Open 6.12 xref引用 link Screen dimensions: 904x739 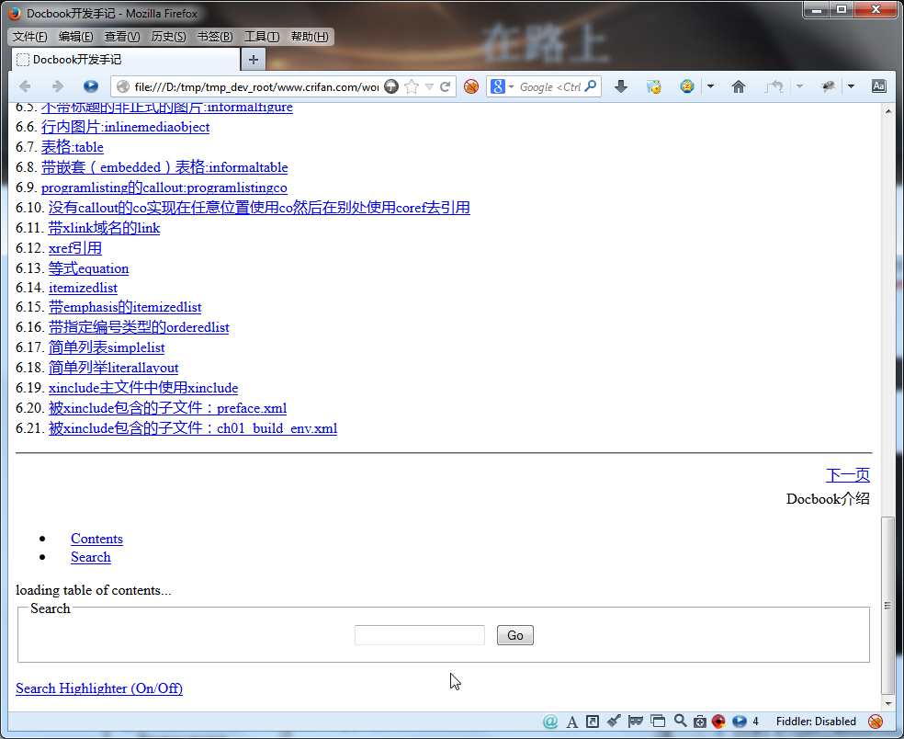[75, 248]
